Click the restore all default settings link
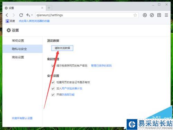This screenshot has width=173, height=130. click(x=22, y=118)
